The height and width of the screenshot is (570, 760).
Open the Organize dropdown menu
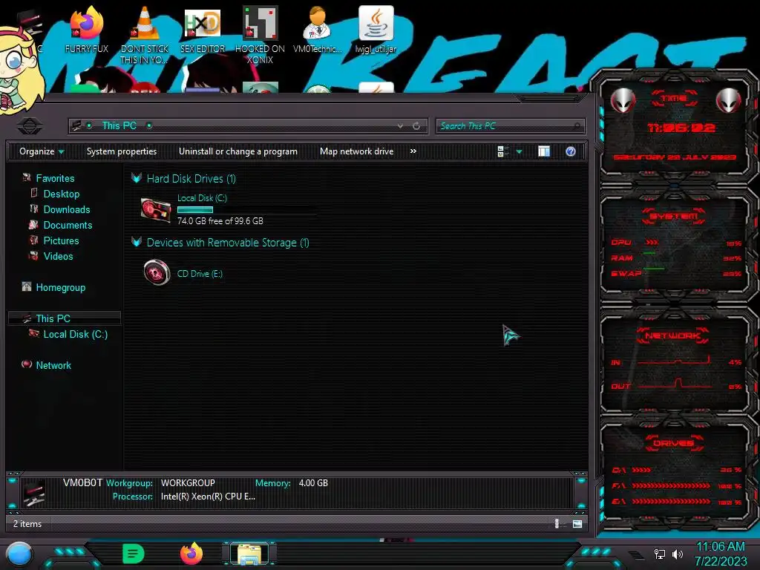pyautogui.click(x=42, y=151)
